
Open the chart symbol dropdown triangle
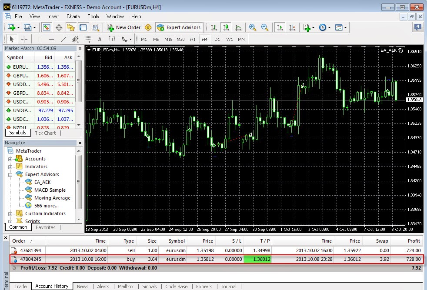pos(89,50)
